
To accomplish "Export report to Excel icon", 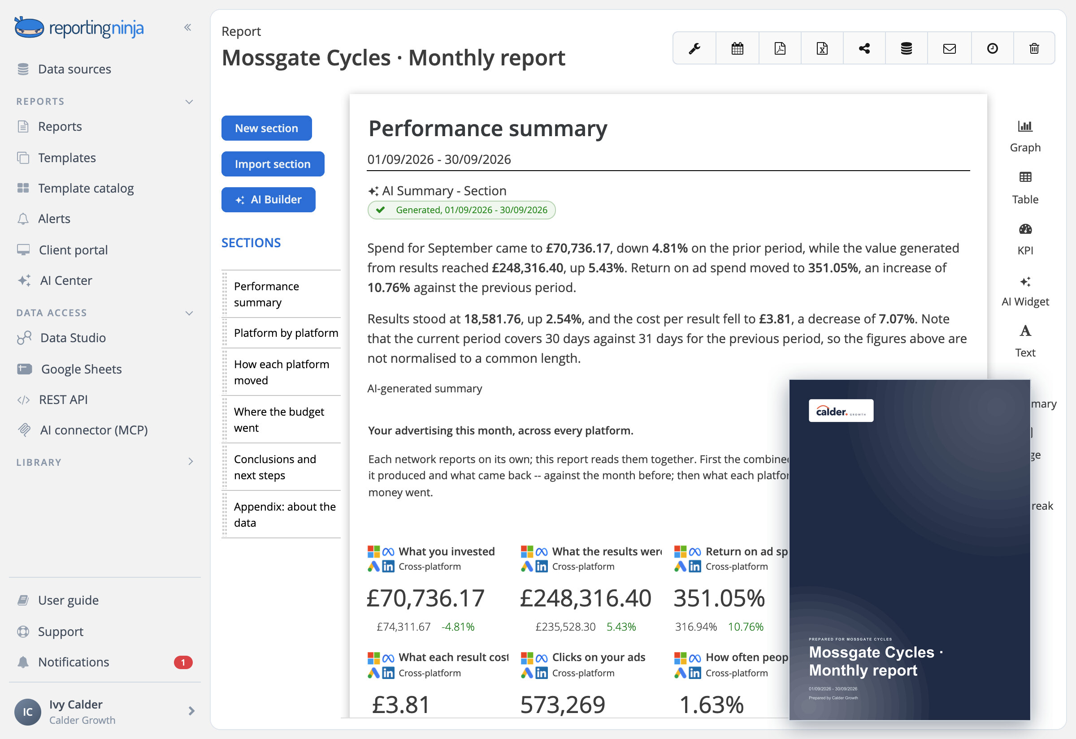I will [x=822, y=48].
